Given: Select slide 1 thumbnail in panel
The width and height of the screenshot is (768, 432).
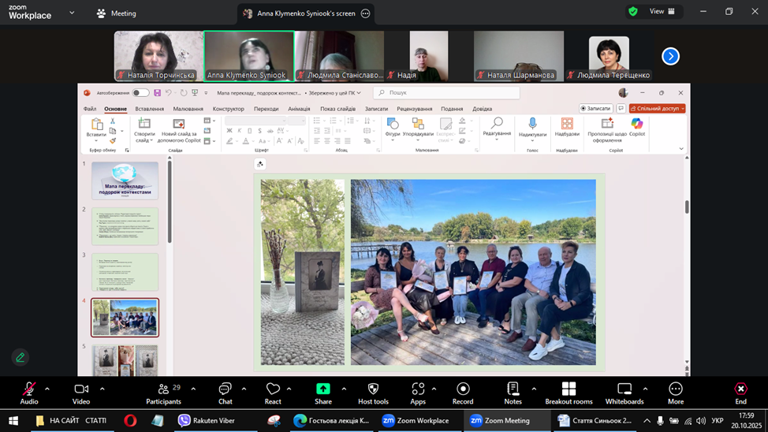Looking at the screenshot, I should coord(125,181).
